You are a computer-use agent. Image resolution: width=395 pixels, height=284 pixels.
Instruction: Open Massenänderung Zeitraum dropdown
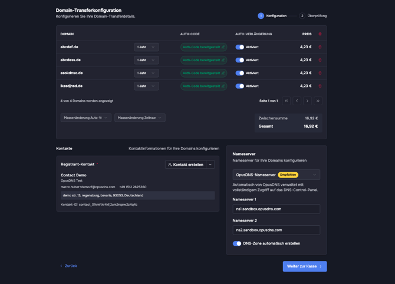[140, 118]
